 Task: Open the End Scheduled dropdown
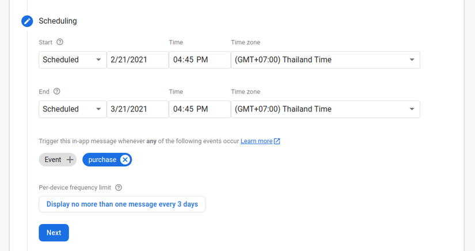pyautogui.click(x=72, y=109)
